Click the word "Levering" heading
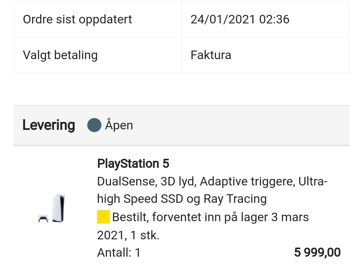The image size is (362, 270). coord(49,125)
